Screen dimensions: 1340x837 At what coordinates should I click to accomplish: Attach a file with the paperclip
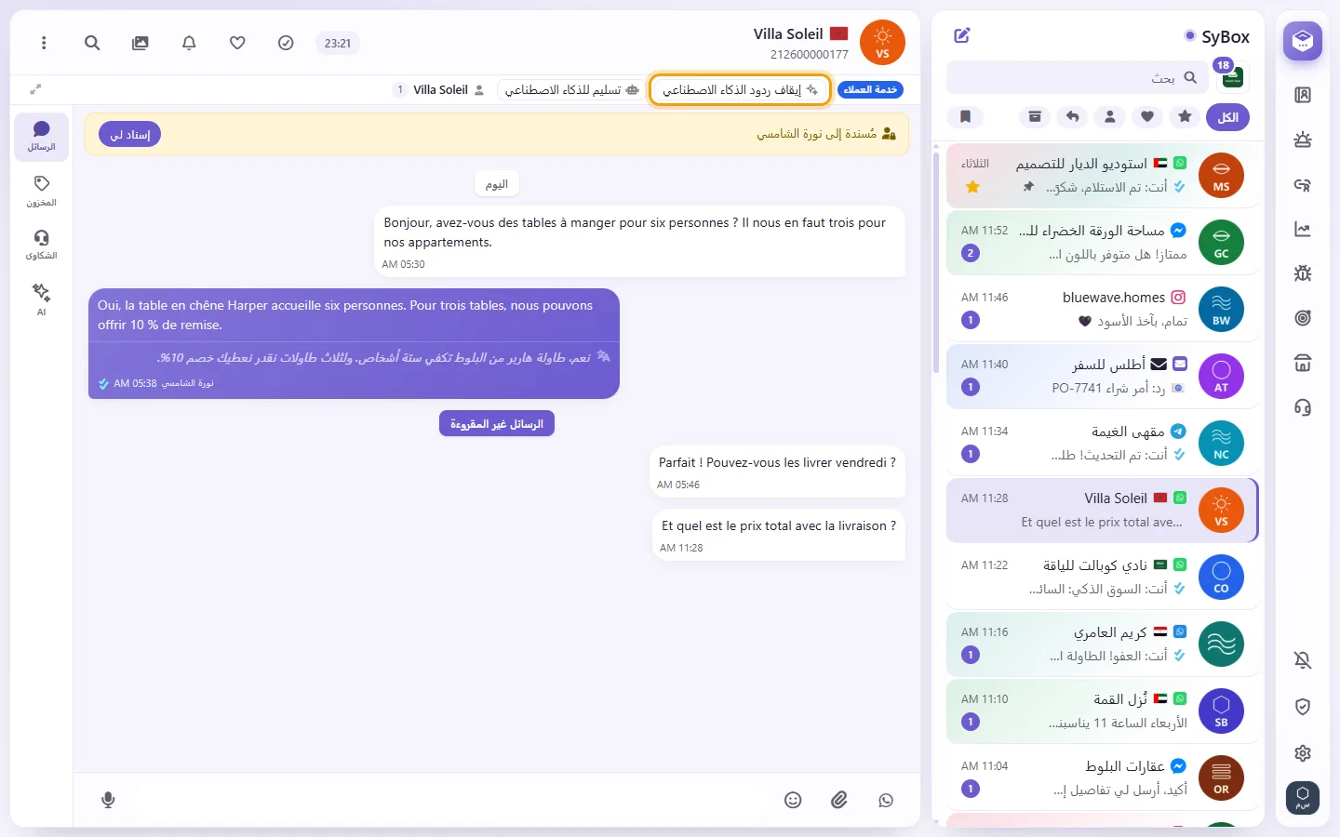click(x=839, y=800)
